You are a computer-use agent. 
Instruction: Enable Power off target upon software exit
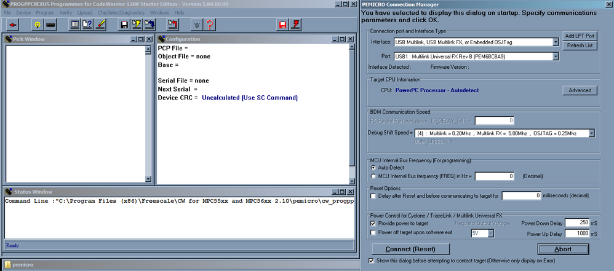373,232
